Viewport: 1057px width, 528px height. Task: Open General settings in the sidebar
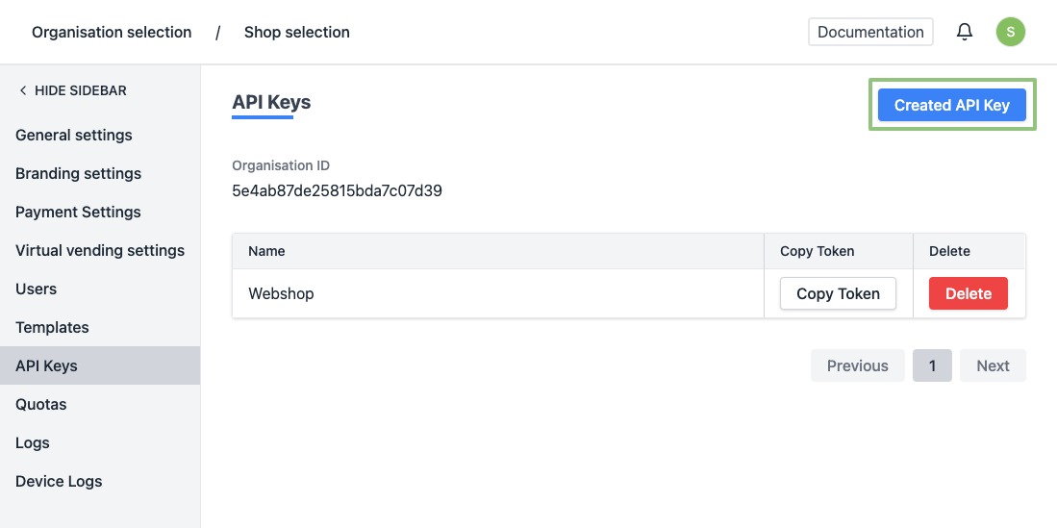pos(74,135)
